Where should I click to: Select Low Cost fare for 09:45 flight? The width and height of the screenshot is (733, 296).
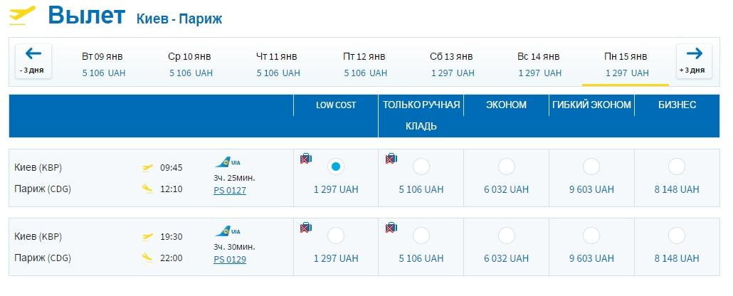pos(336,166)
